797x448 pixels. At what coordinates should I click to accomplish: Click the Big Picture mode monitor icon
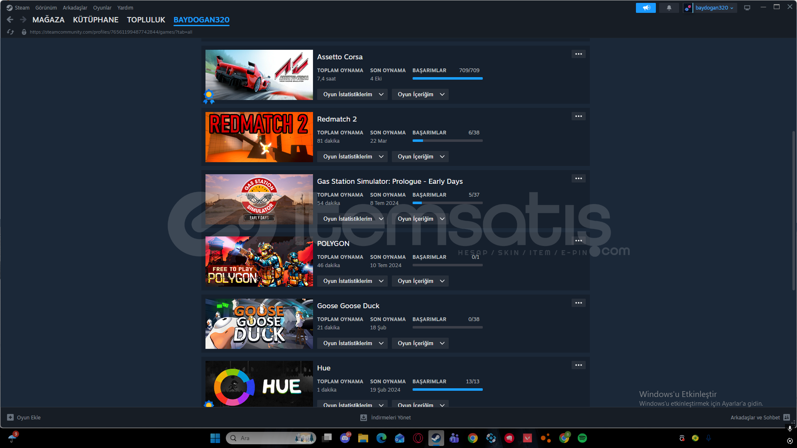(747, 8)
